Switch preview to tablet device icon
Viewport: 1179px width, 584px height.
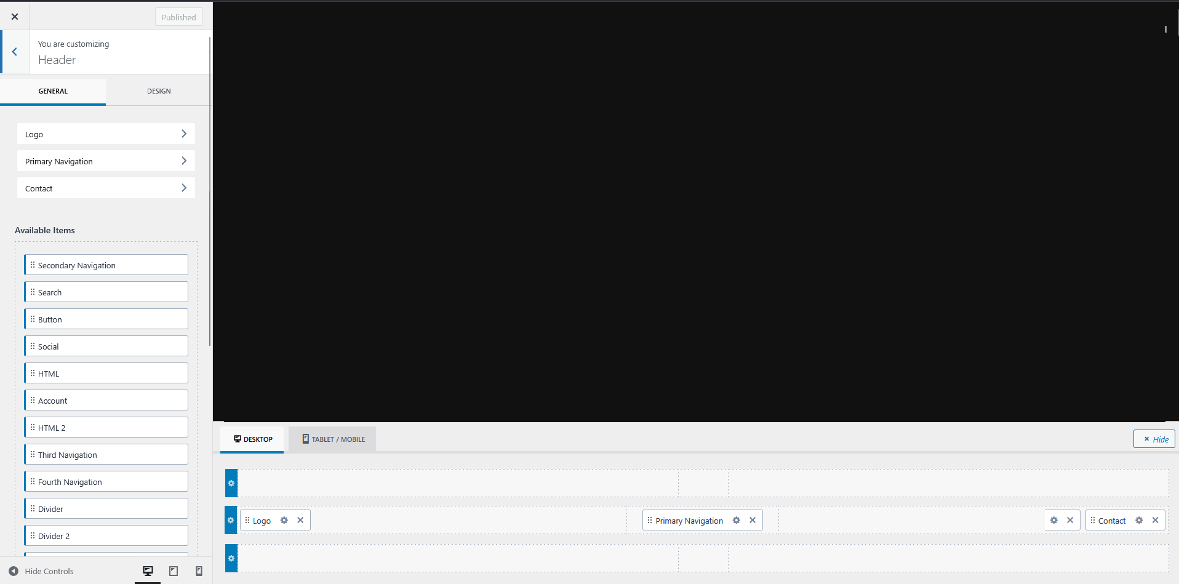tap(174, 571)
